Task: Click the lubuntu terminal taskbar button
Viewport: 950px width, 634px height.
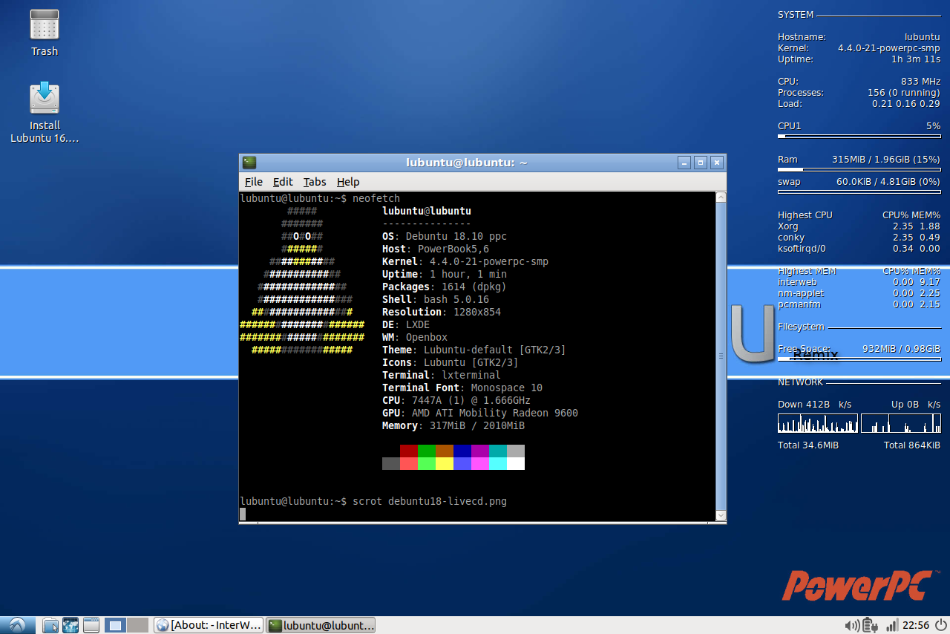Action: pos(321,625)
